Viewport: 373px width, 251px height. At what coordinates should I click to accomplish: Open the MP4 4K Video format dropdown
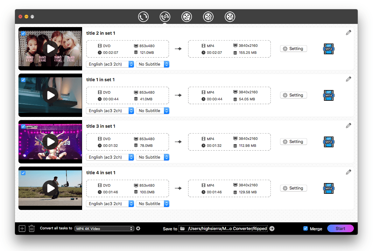point(104,229)
